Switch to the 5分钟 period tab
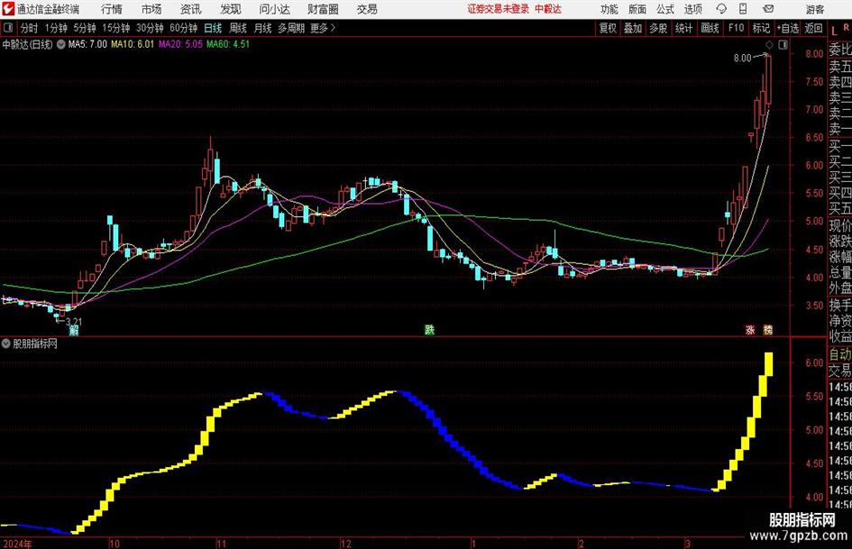 85,28
